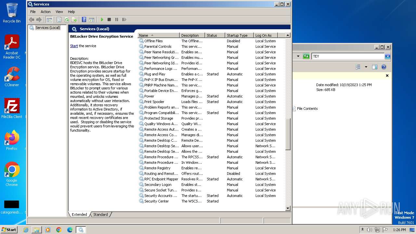The height and width of the screenshot is (234, 416).
Task: Toggle Show/Hide Action Pane toolbar icon
Action: coord(92,19)
